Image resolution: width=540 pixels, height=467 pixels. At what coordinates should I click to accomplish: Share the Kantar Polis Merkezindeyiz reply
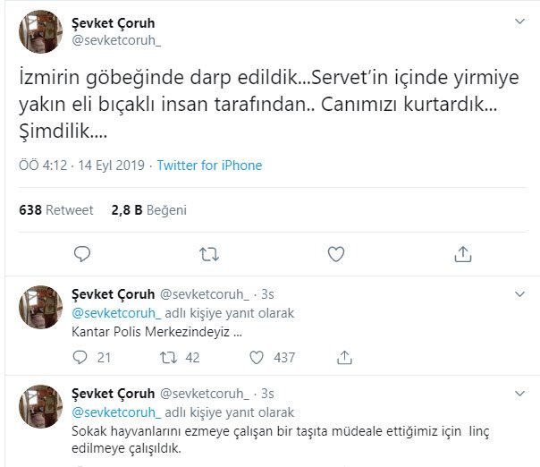click(x=344, y=357)
